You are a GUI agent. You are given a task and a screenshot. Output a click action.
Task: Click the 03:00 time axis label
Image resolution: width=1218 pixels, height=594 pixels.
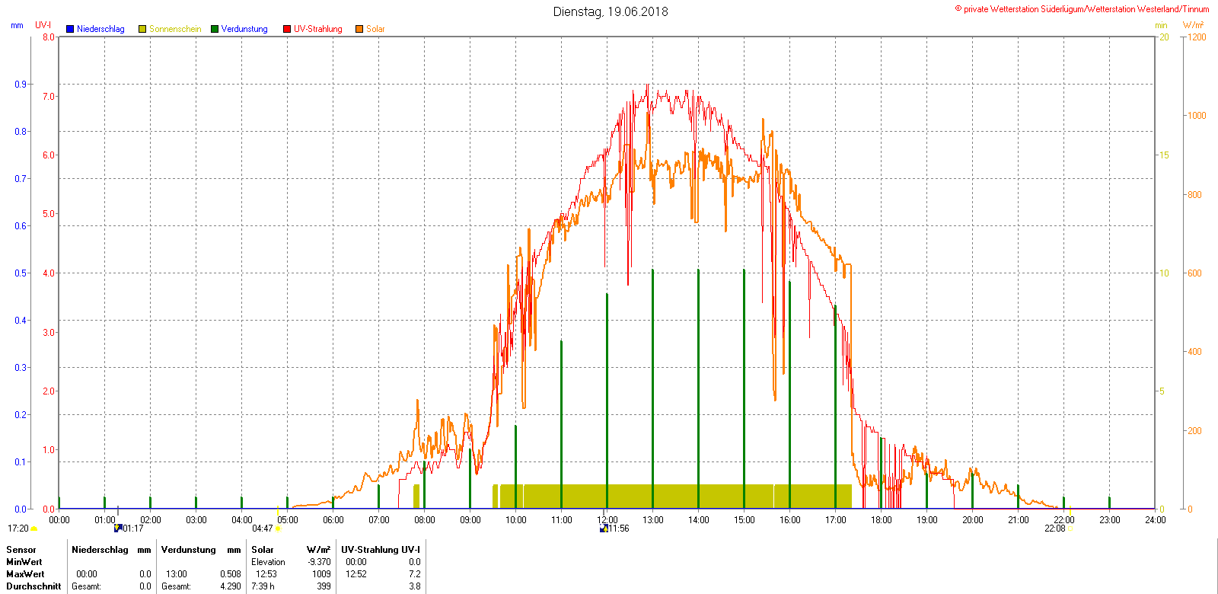point(196,520)
